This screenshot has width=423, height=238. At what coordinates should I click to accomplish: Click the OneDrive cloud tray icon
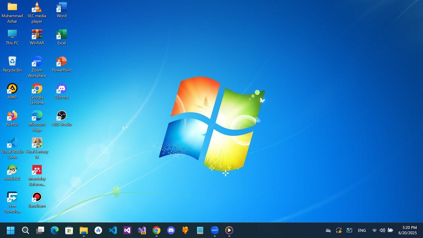coord(328,230)
